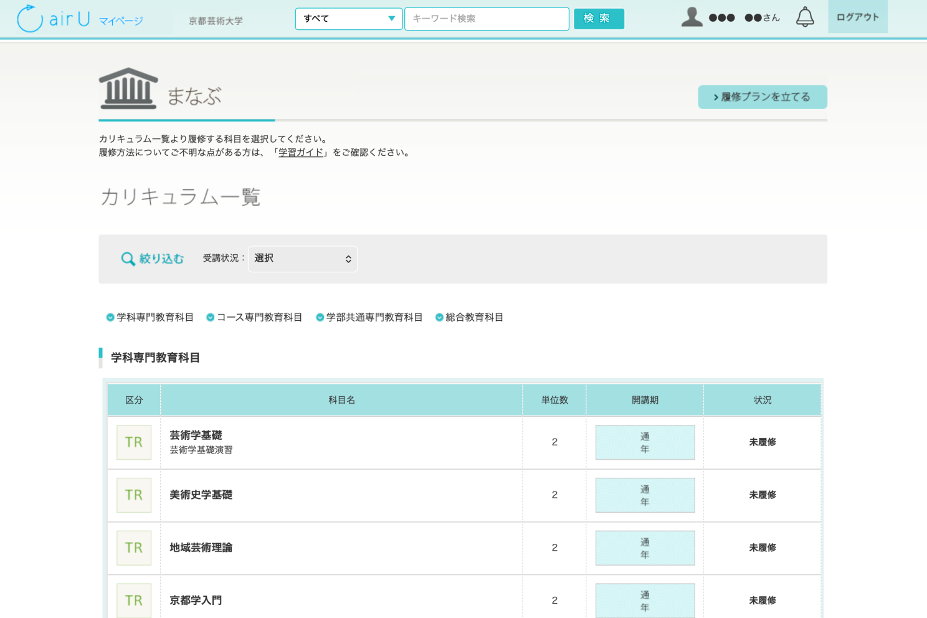
Task: Click the 開講期 column header
Action: (x=645, y=400)
